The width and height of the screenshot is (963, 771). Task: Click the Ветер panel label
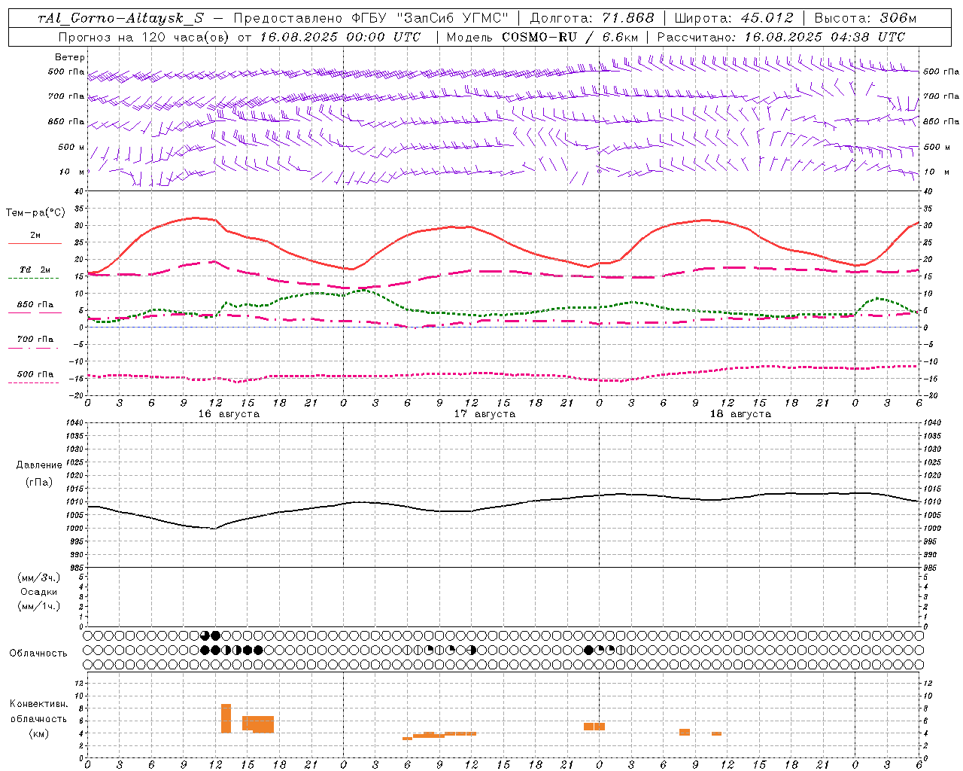pyautogui.click(x=70, y=57)
